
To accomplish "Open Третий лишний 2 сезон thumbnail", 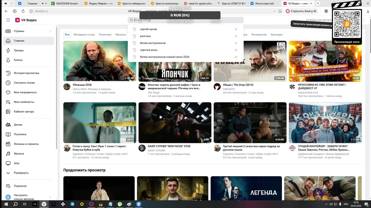I will pyautogui.click(x=250, y=122).
